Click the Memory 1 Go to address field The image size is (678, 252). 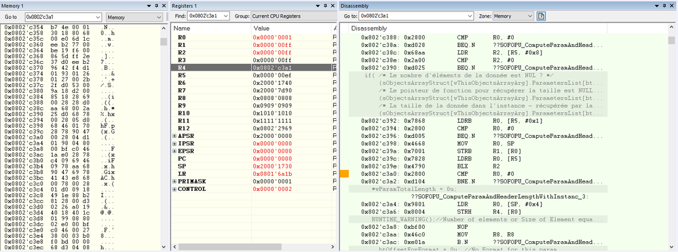pos(64,17)
